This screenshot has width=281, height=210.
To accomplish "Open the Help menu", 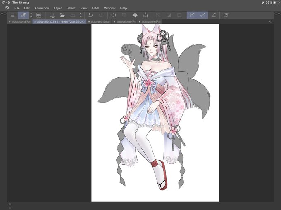I will pos(123,8).
